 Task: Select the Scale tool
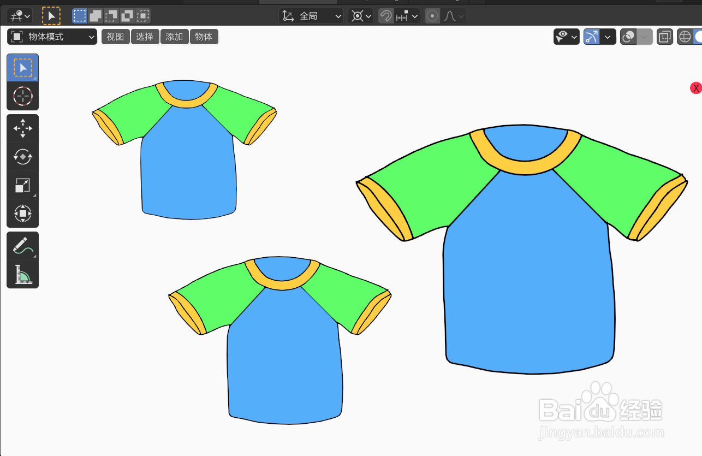coord(22,186)
